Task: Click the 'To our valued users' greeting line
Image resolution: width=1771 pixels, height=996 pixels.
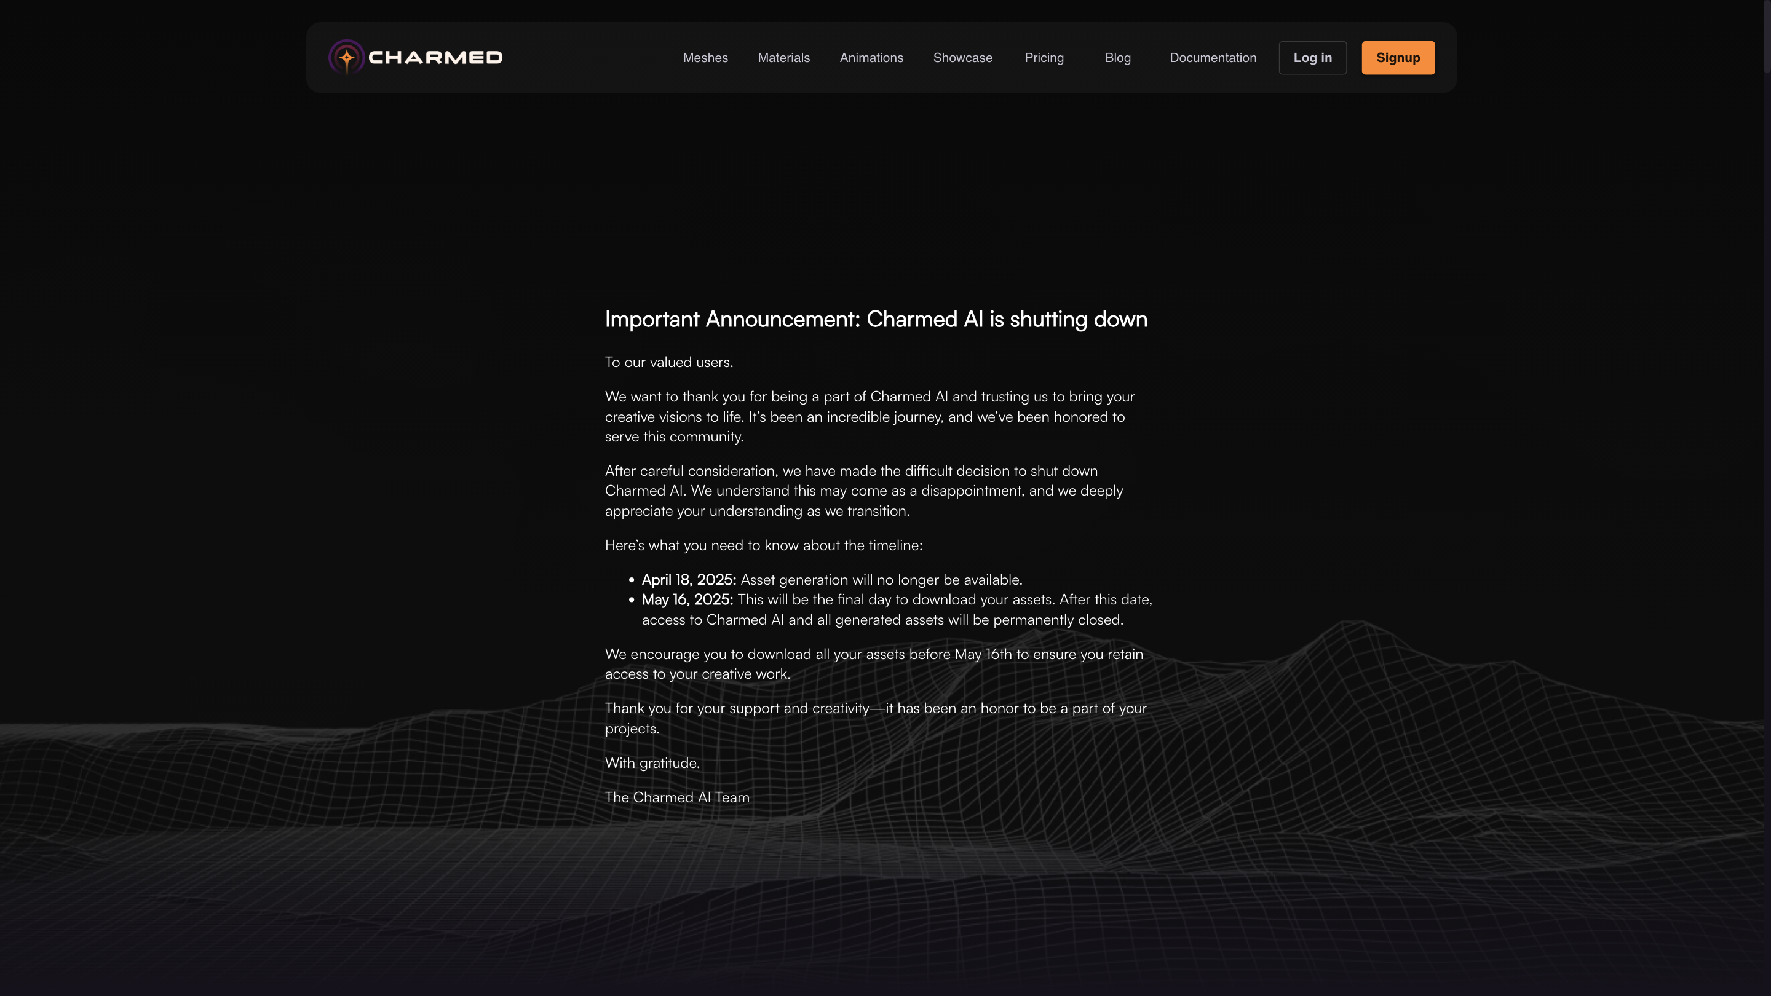Action: pyautogui.click(x=669, y=362)
